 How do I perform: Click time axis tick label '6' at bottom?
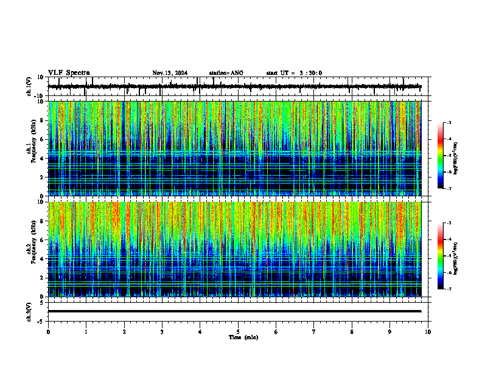pos(276,332)
